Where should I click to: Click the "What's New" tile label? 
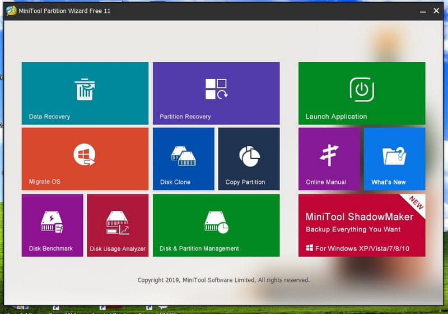pyautogui.click(x=389, y=182)
